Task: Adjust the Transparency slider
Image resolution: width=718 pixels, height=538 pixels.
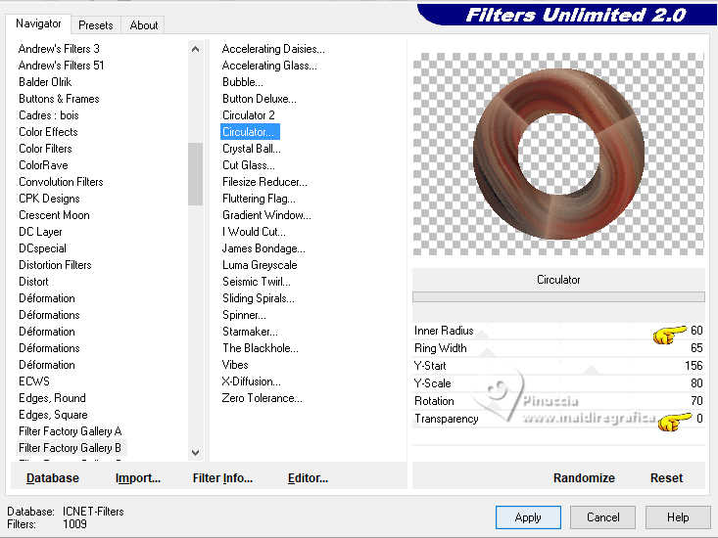Action: pyautogui.click(x=558, y=419)
